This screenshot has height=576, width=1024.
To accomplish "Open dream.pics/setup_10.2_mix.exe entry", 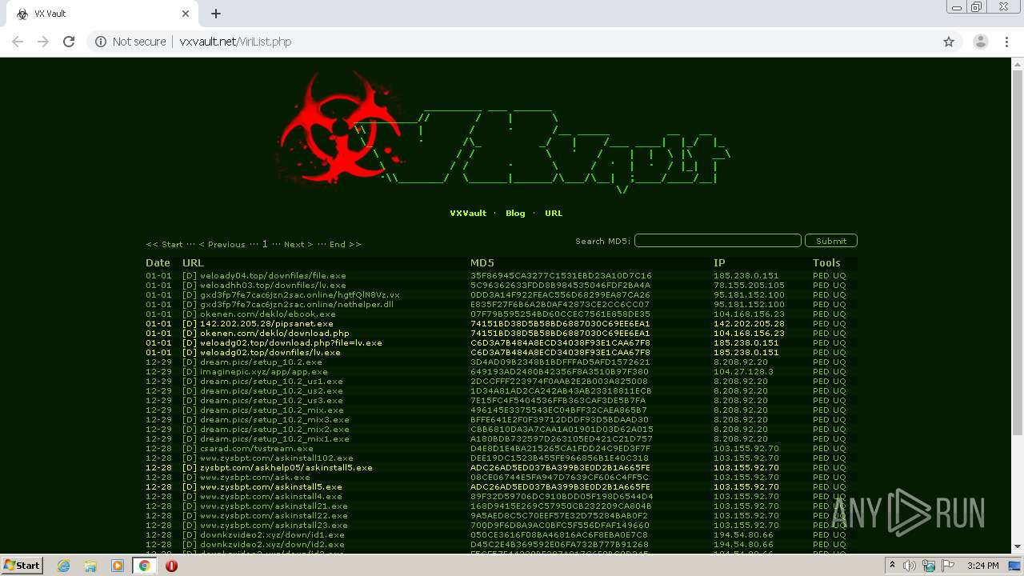I will click(x=271, y=410).
